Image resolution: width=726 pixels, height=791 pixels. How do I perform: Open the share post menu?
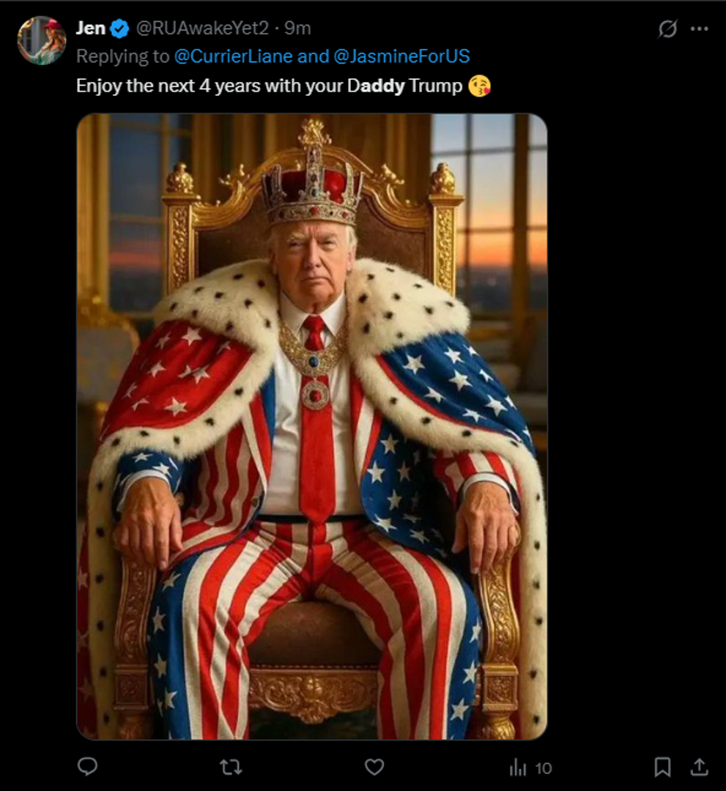coord(700,767)
